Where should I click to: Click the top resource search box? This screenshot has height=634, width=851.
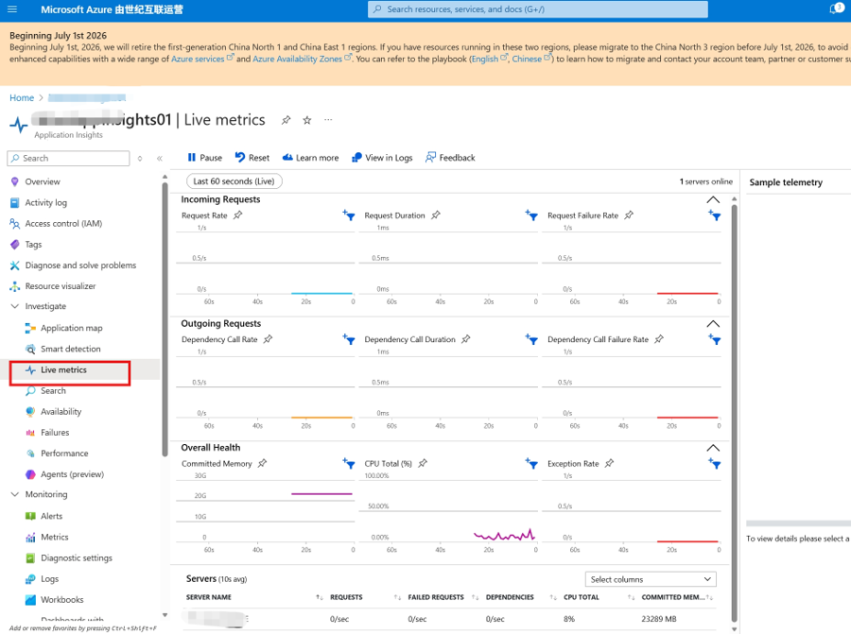tap(537, 9)
